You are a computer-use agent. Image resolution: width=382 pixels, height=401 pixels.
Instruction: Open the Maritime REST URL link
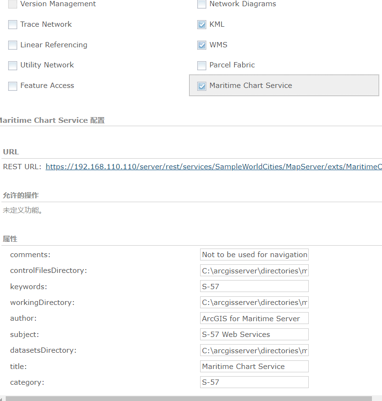pos(213,167)
